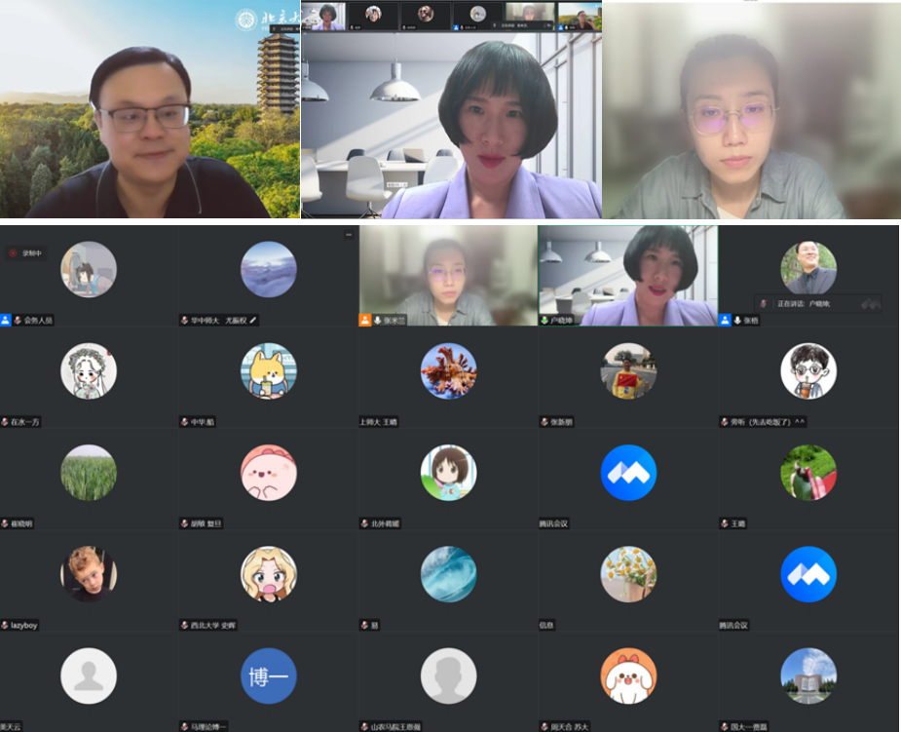The width and height of the screenshot is (901, 732).
Task: Click the 西北大学 史辉 name label
Action: 214,625
